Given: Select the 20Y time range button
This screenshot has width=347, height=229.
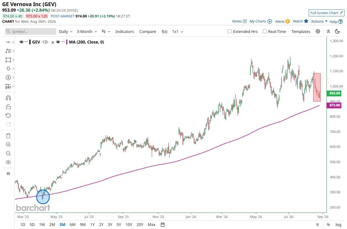Looking at the screenshot, I should (x=140, y=225).
